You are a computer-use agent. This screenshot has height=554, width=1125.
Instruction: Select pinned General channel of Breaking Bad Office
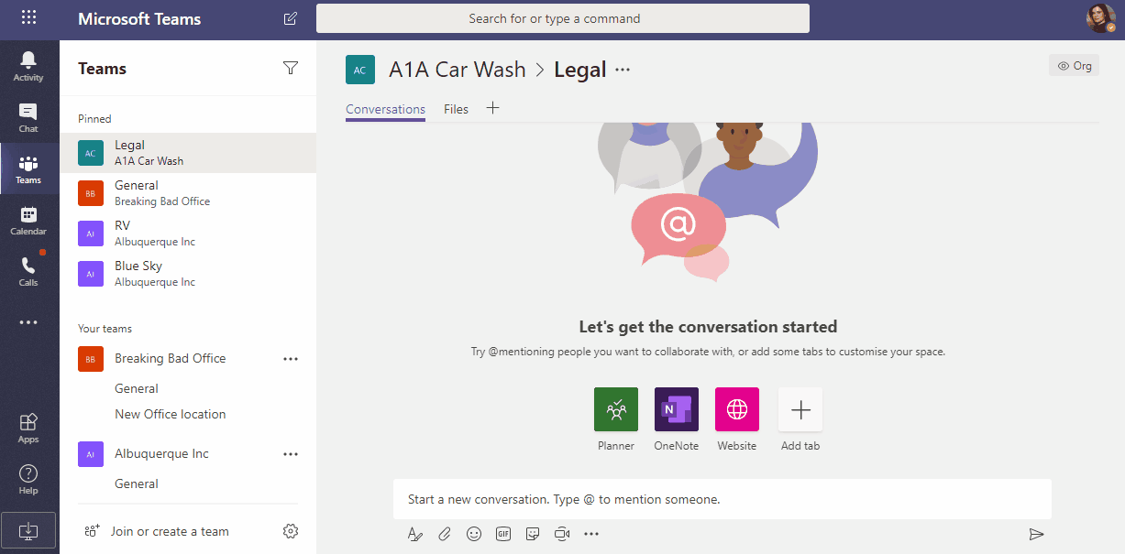[188, 193]
